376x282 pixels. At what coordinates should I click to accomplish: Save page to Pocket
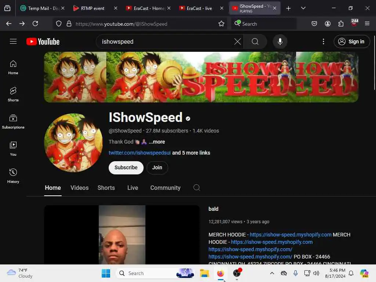tap(314, 23)
